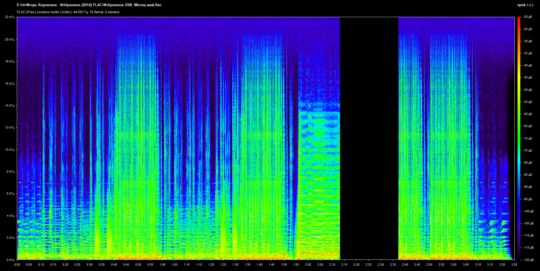Click the file path title text
Viewport: 540px width, 271px height.
coord(89,5)
